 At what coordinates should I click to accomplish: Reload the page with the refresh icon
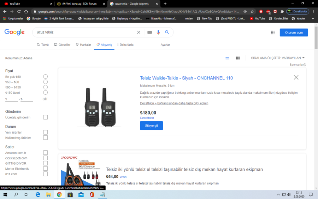[x=19, y=12]
